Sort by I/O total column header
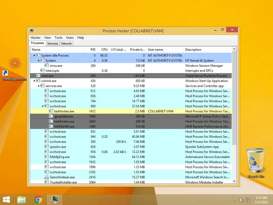Image resolution: width=273 pixels, height=205 pixels. (x=119, y=49)
